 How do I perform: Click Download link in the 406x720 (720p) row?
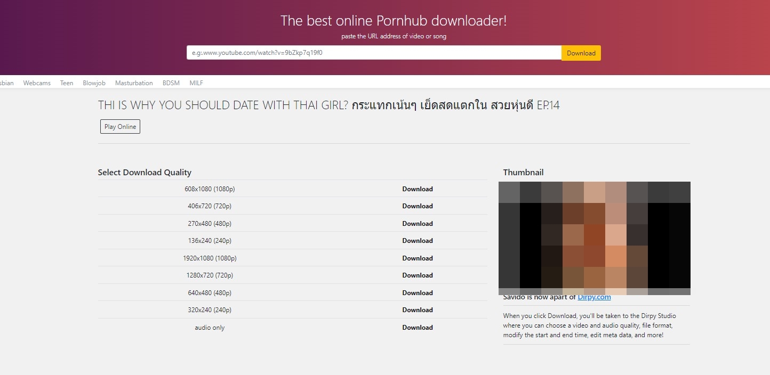[418, 206]
